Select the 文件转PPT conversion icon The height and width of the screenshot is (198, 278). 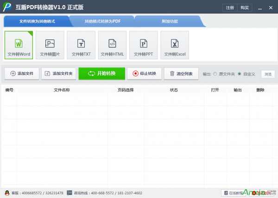pos(143,45)
